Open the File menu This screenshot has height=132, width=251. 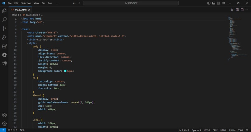tap(10, 3)
